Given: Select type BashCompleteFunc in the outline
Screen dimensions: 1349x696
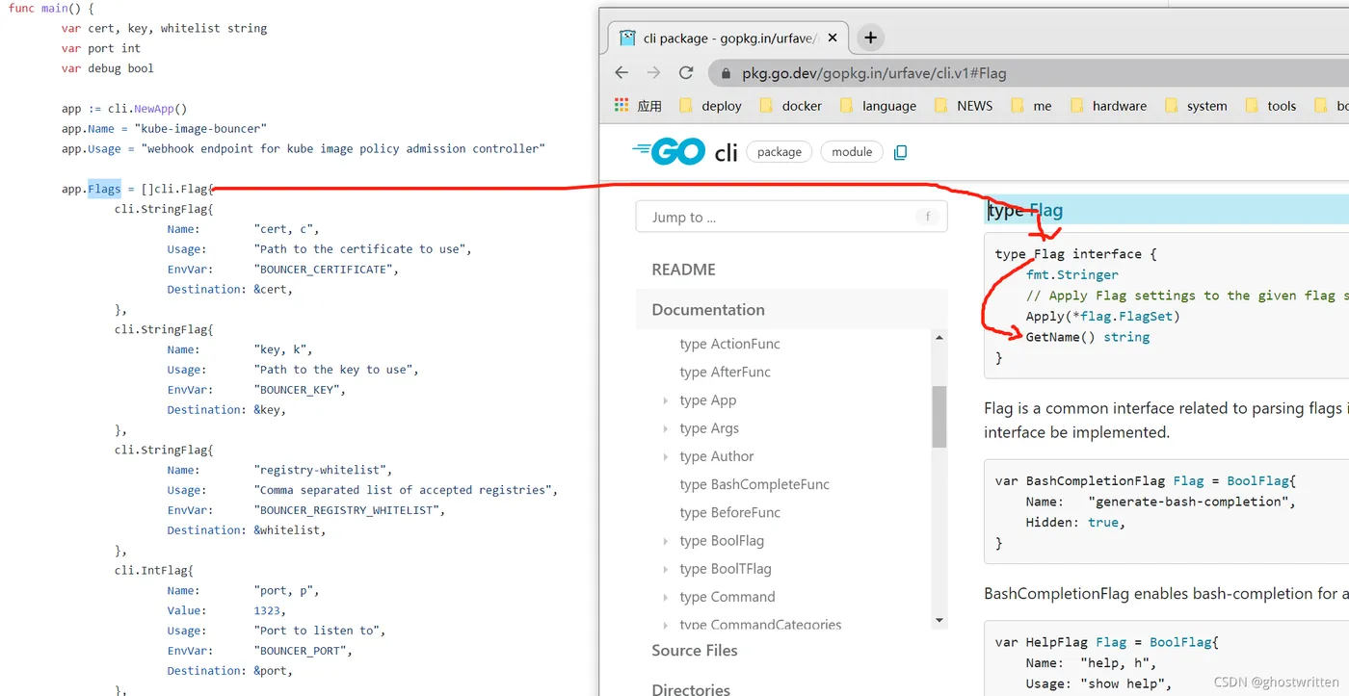Looking at the screenshot, I should click(x=754, y=484).
